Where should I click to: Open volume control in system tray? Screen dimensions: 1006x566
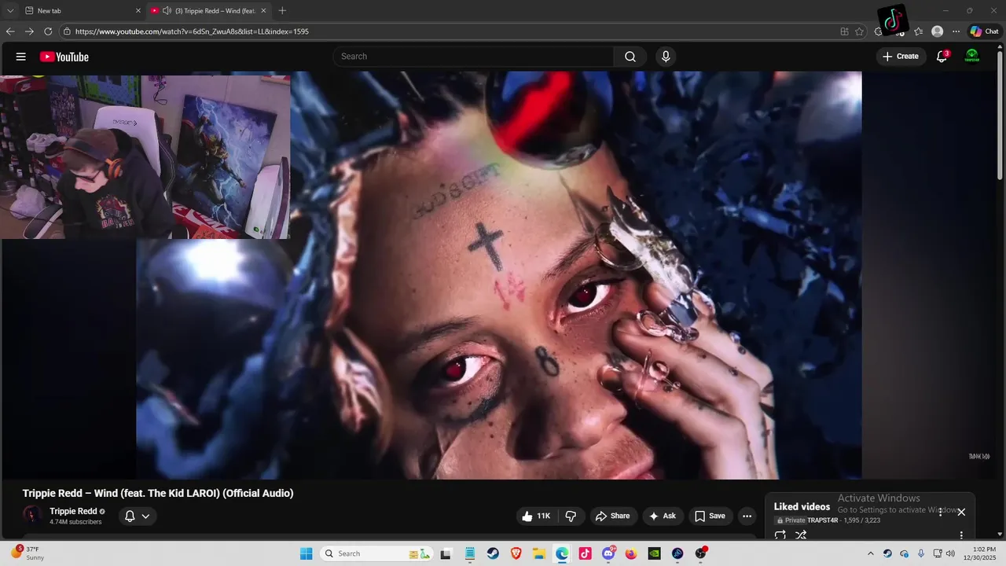[x=950, y=553]
